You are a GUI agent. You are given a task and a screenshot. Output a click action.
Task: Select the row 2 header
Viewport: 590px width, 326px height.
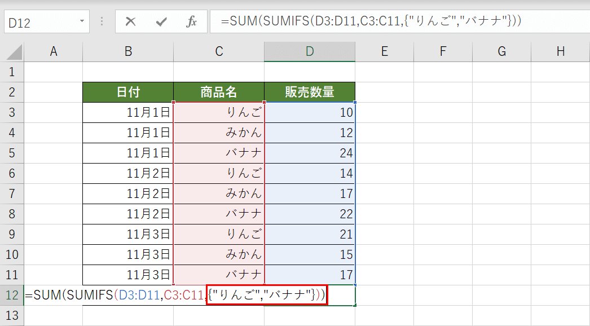pyautogui.click(x=12, y=92)
